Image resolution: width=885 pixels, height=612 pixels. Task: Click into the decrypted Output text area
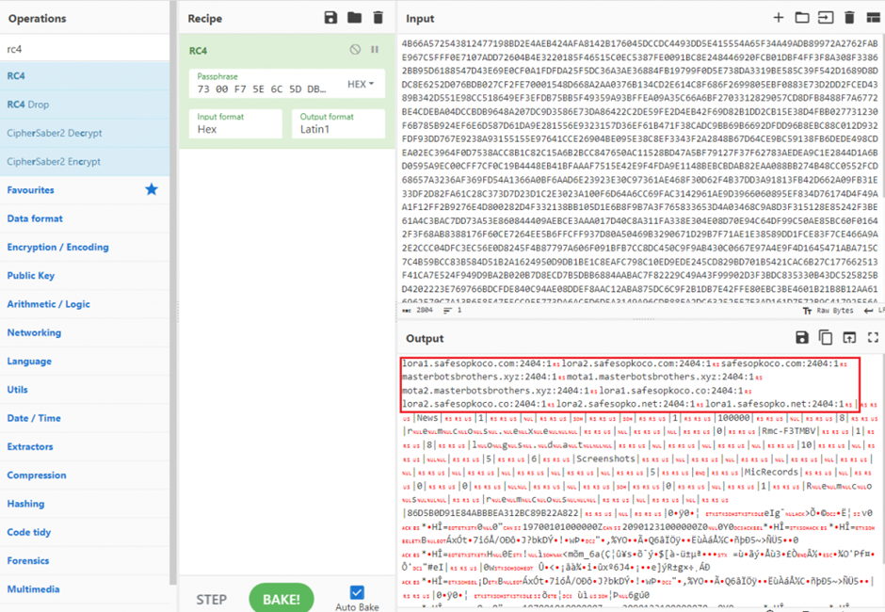coord(640,481)
